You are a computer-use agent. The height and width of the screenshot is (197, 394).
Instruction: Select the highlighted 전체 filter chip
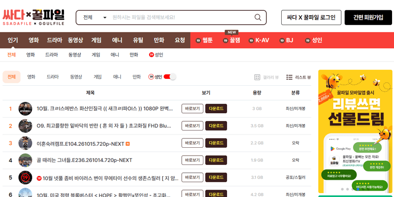click(11, 77)
